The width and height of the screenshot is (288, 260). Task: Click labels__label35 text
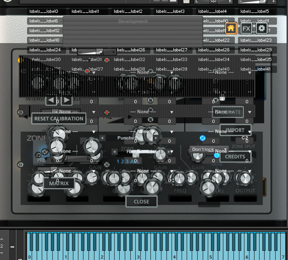(256, 59)
